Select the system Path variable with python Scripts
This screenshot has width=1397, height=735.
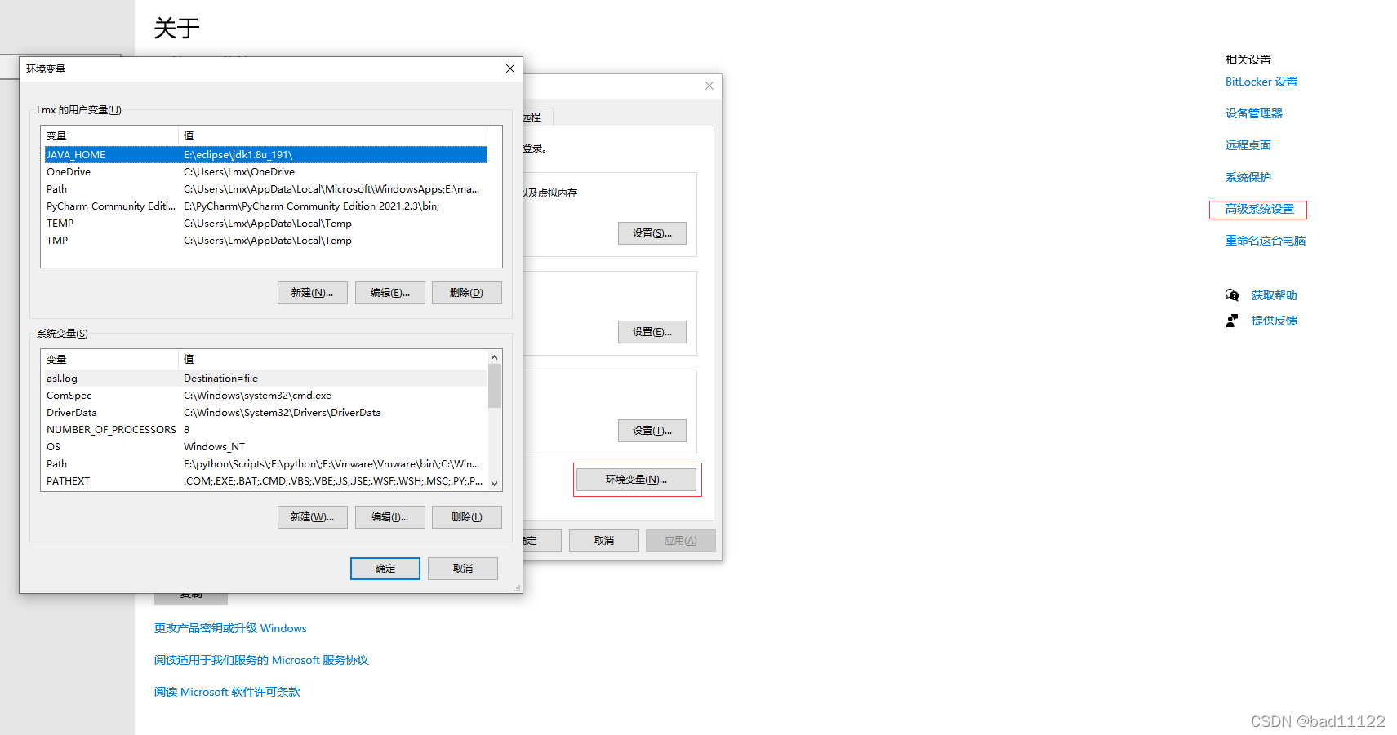tap(266, 464)
